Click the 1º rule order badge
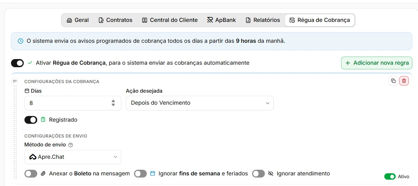This screenshot has height=186, width=418. click(x=15, y=82)
